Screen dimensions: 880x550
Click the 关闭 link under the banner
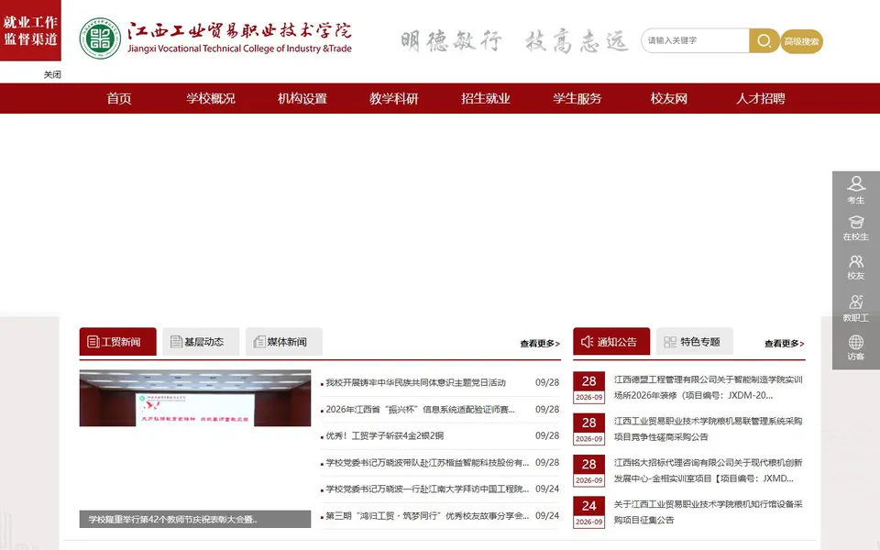tap(52, 74)
